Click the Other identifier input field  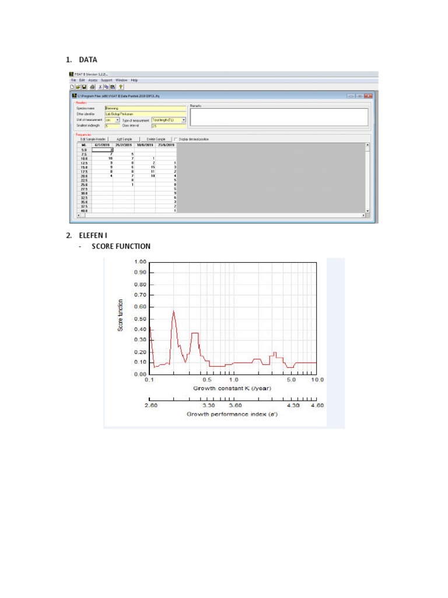(145, 114)
